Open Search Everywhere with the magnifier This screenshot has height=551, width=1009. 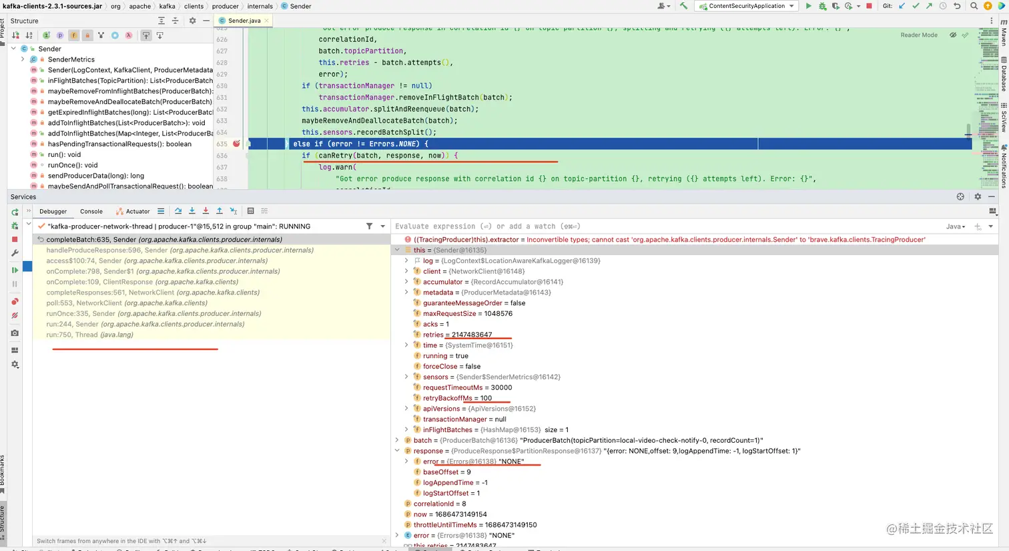(x=974, y=6)
